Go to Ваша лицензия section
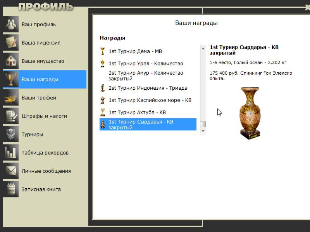The image size is (310, 232). [45, 43]
